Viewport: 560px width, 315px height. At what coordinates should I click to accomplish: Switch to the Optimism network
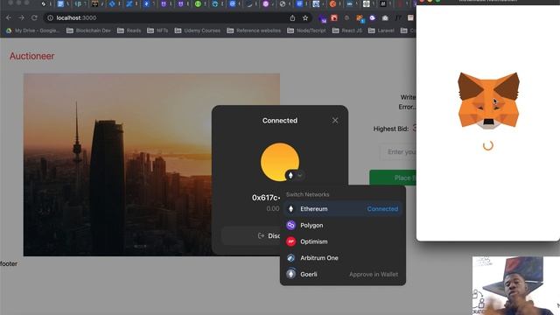tap(343, 241)
